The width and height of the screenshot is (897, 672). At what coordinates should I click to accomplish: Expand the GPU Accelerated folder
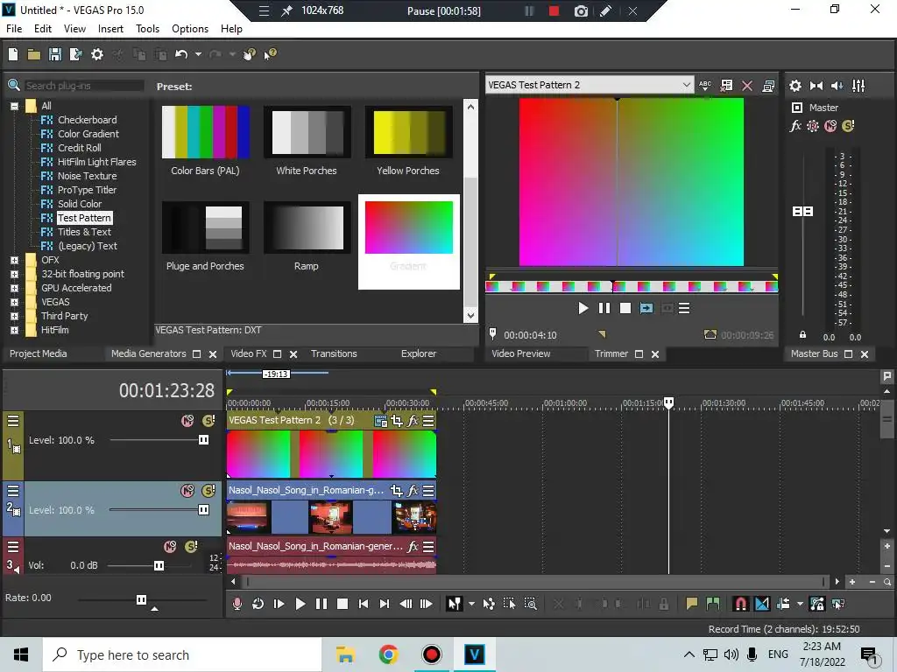(x=14, y=288)
